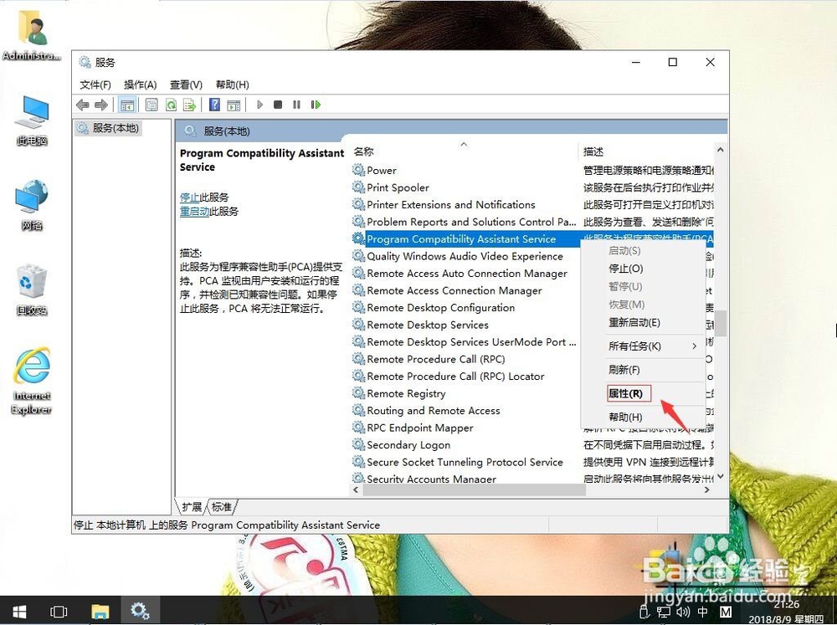The width and height of the screenshot is (837, 625).
Task: Select RPC Endpoint Mapper service
Action: (x=464, y=428)
